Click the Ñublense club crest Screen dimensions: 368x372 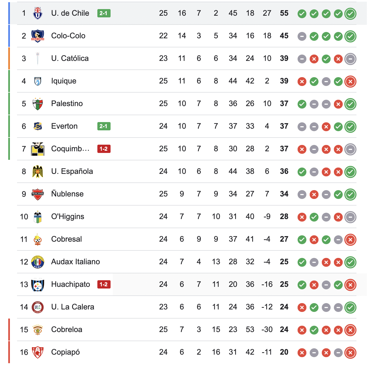pyautogui.click(x=38, y=194)
